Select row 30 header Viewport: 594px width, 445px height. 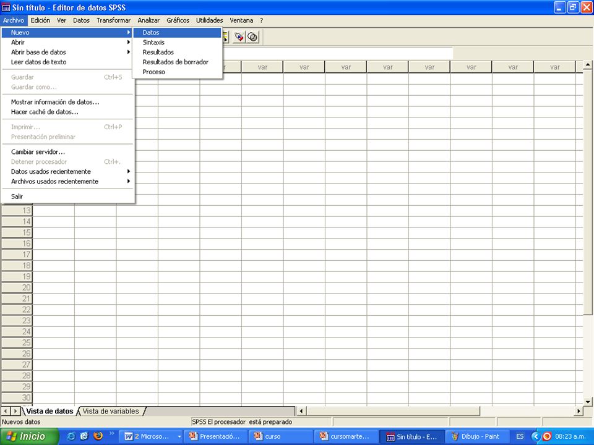point(17,397)
